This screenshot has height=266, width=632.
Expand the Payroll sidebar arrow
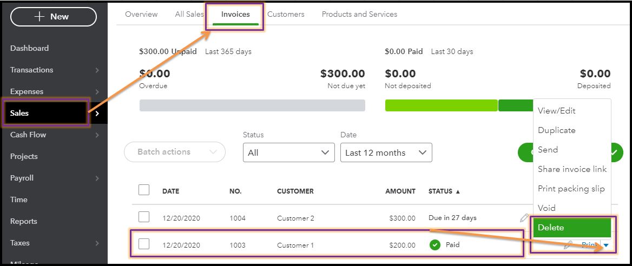(x=97, y=178)
